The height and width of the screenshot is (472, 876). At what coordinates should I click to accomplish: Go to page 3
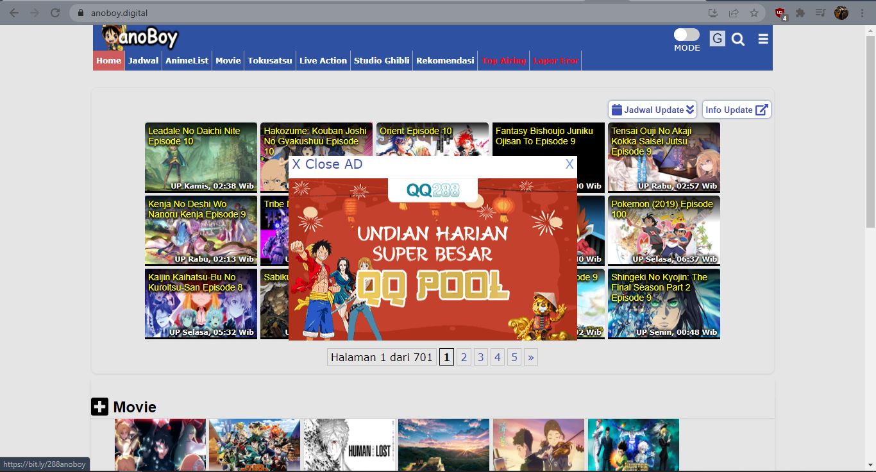tap(480, 357)
